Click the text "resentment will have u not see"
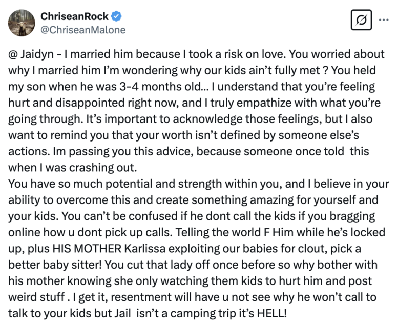 191,297
